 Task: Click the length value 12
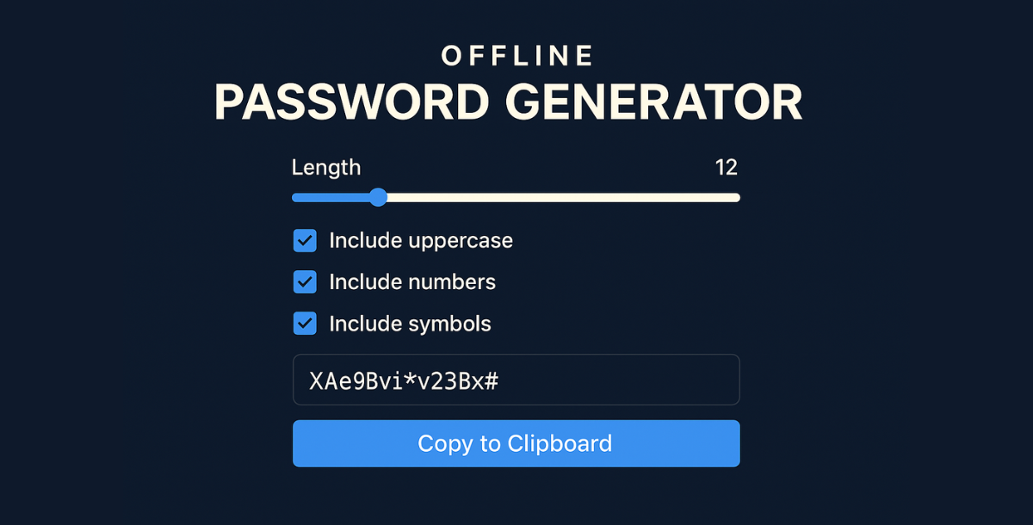[x=726, y=167]
